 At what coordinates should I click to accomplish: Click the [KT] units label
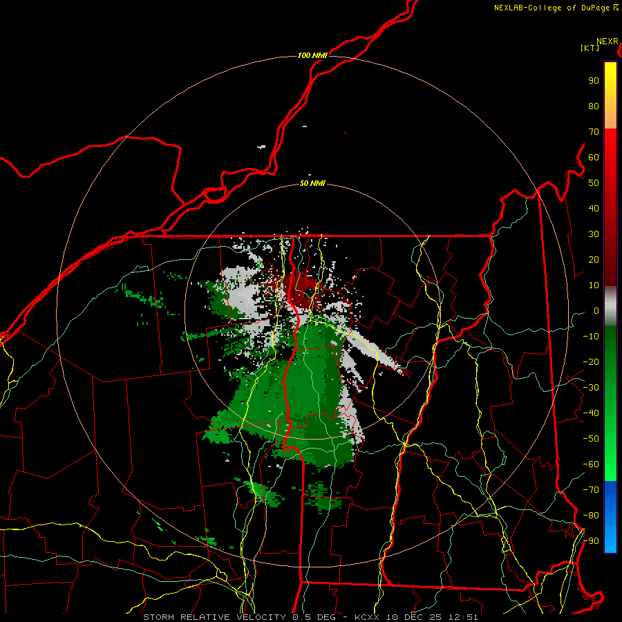coord(590,48)
